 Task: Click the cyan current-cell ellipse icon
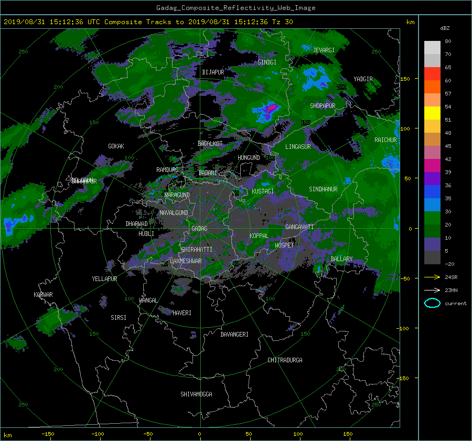tap(432, 303)
